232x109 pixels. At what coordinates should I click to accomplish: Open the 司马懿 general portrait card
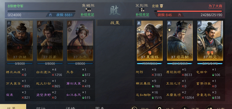click(x=180, y=41)
